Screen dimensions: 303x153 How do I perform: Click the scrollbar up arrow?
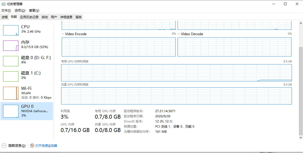301,23
